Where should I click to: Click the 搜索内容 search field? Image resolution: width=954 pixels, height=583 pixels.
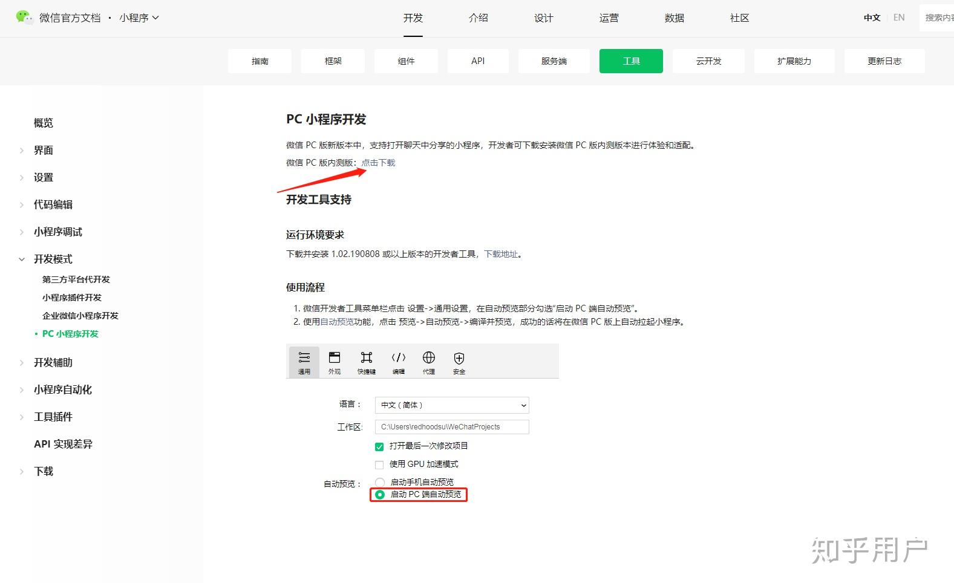pyautogui.click(x=936, y=18)
